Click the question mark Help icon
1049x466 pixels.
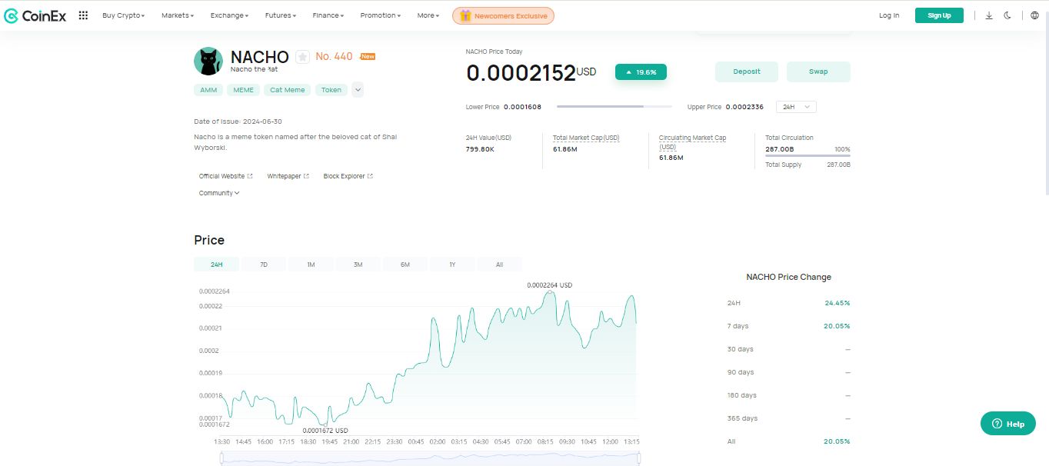point(997,424)
